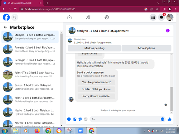Open the account profile picture menu
This screenshot has height=134, width=179.
pyautogui.click(x=170, y=18)
